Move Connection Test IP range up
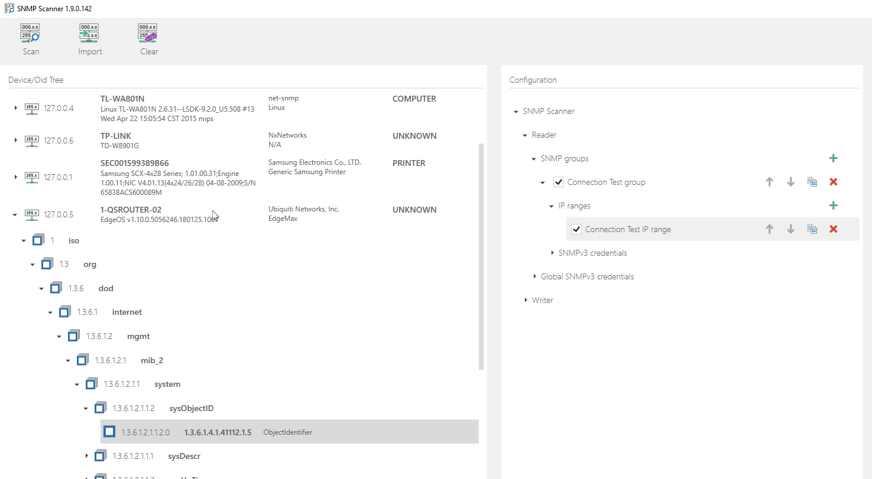The width and height of the screenshot is (872, 479). pos(769,229)
